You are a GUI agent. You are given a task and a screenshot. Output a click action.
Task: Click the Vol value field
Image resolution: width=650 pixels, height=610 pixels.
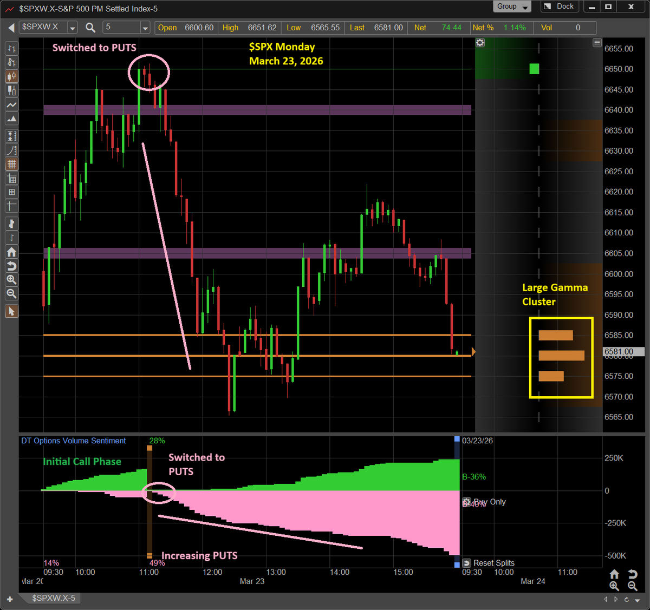[577, 28]
